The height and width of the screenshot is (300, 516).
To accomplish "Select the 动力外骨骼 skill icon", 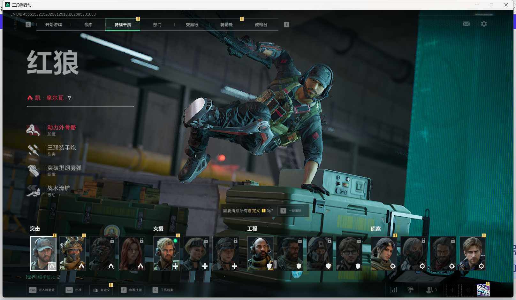I will tap(33, 130).
